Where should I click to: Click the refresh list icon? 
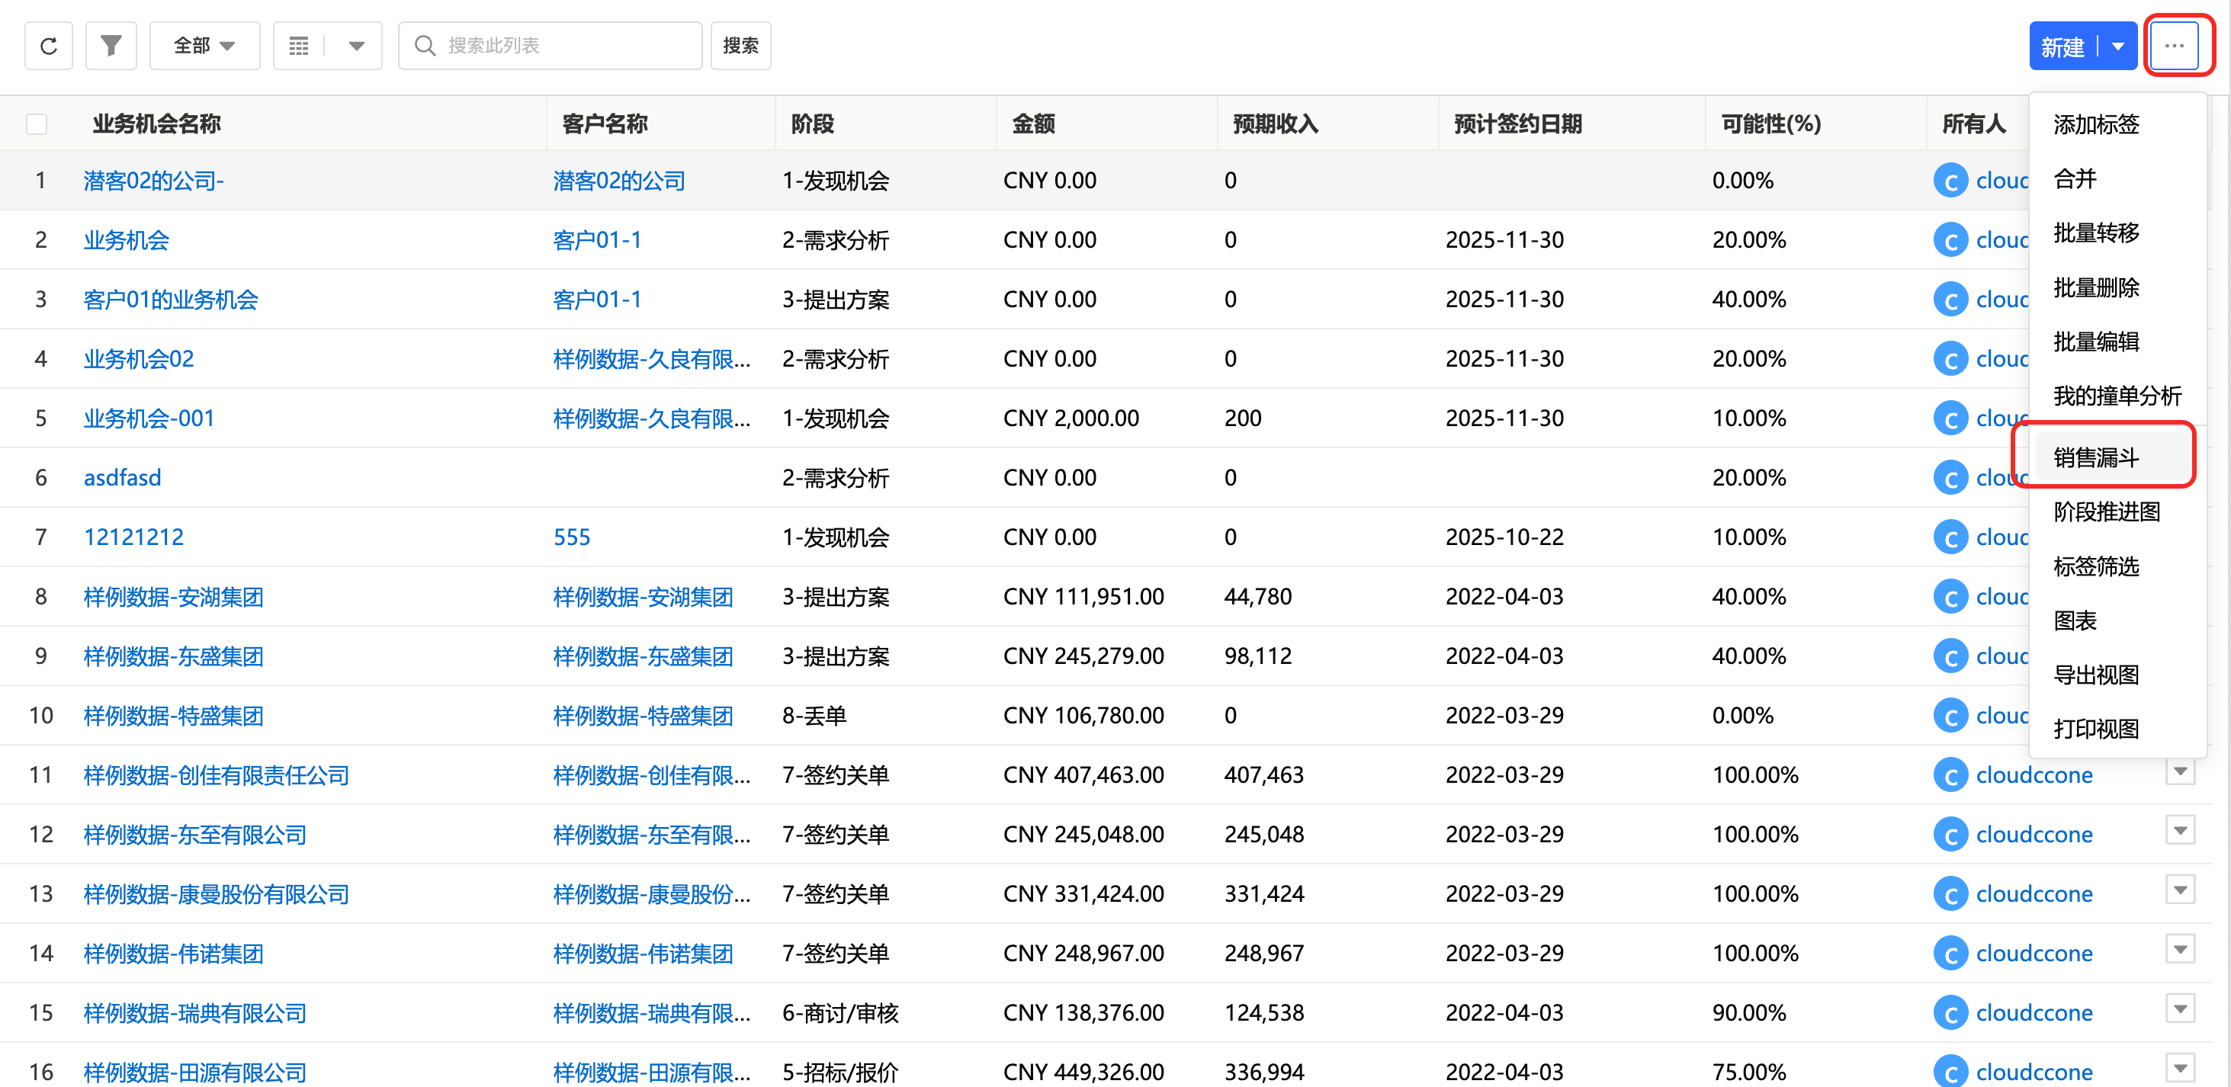49,46
